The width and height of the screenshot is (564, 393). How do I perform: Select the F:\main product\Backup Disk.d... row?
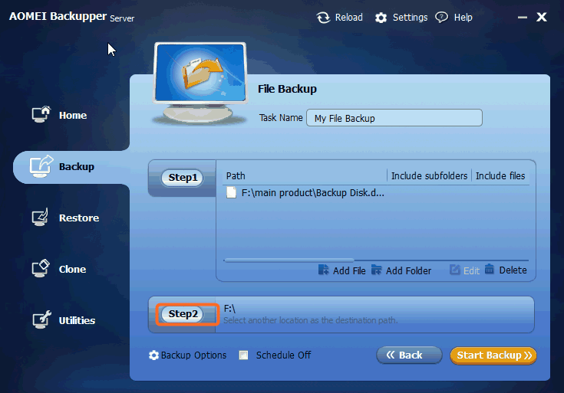(376, 193)
